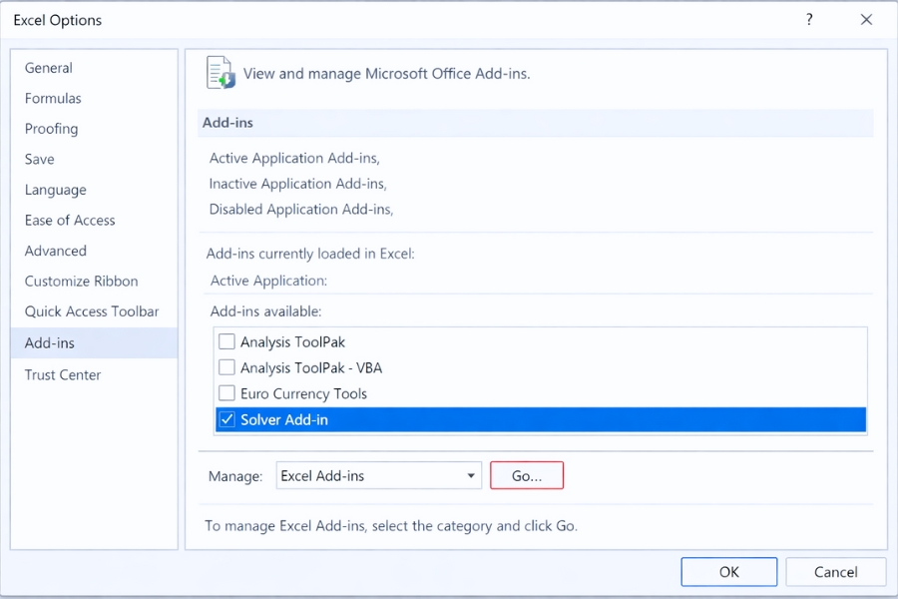This screenshot has width=898, height=599.
Task: Go to Ease of Access options
Action: pos(69,220)
